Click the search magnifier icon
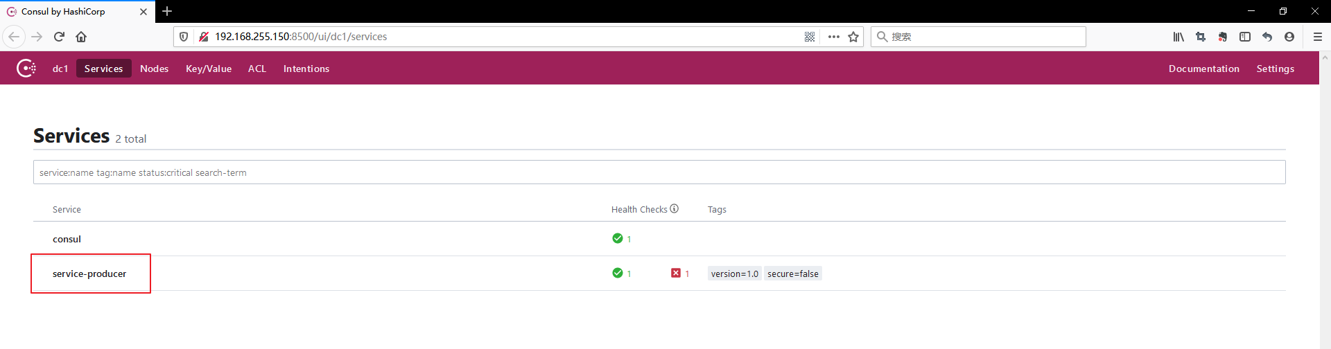1331x349 pixels. click(882, 37)
